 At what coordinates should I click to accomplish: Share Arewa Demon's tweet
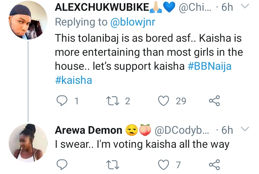(x=214, y=165)
